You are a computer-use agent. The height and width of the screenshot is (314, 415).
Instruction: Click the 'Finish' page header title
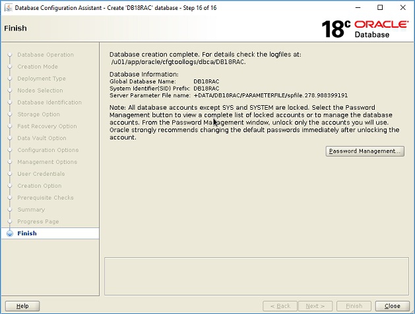pyautogui.click(x=15, y=28)
